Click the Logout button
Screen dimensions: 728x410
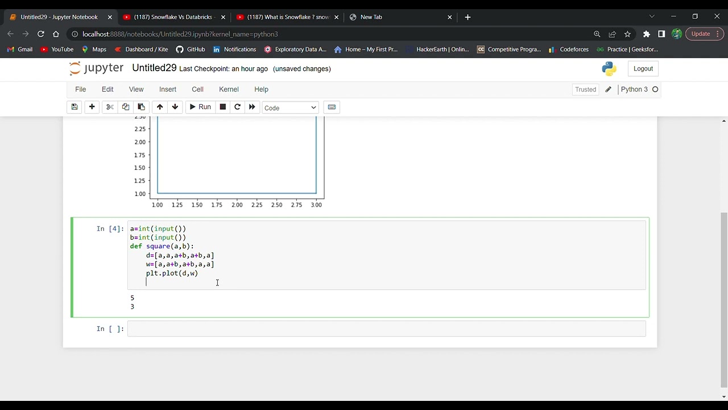point(643,68)
